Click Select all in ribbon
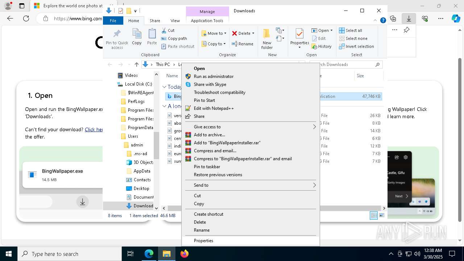The width and height of the screenshot is (464, 261). point(351,30)
